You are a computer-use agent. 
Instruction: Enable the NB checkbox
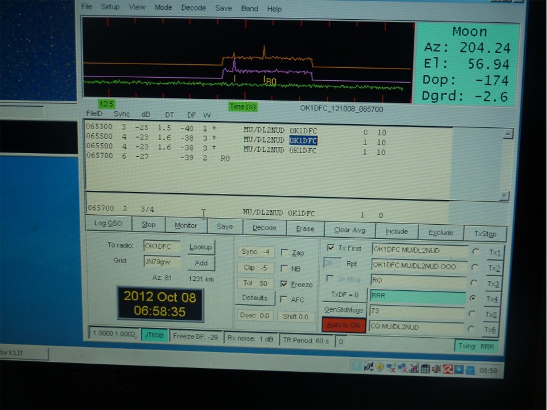[285, 269]
